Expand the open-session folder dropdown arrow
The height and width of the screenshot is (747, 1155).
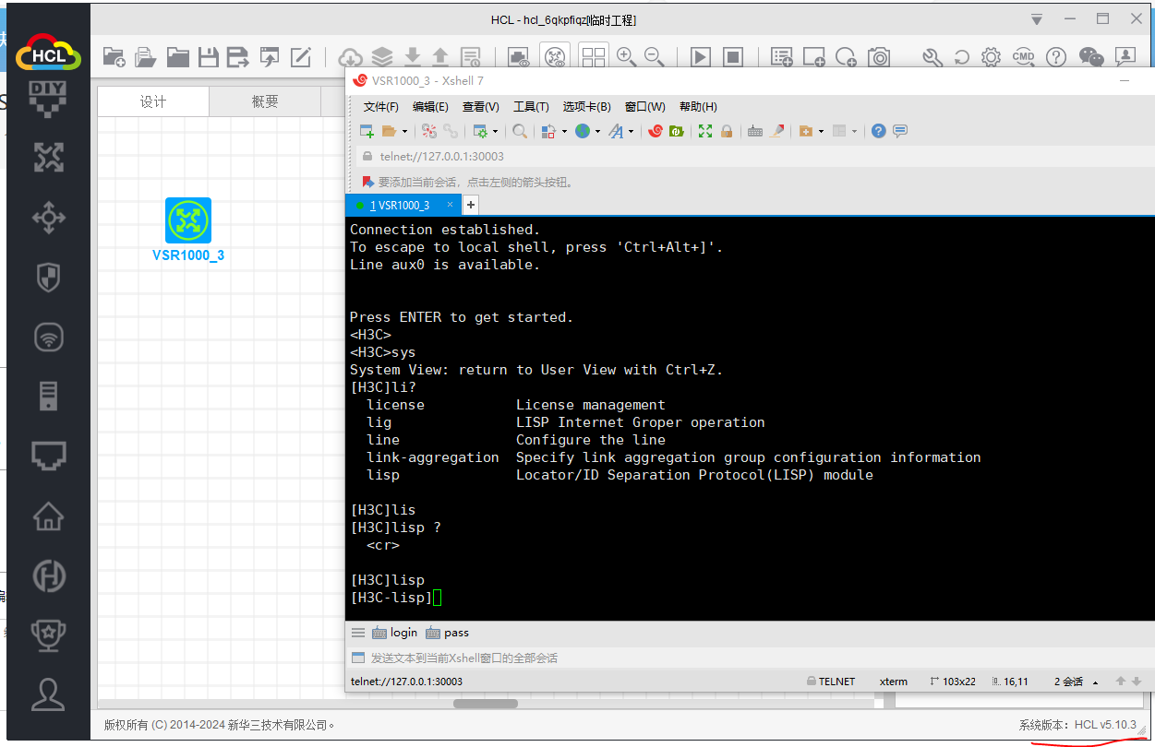(404, 132)
